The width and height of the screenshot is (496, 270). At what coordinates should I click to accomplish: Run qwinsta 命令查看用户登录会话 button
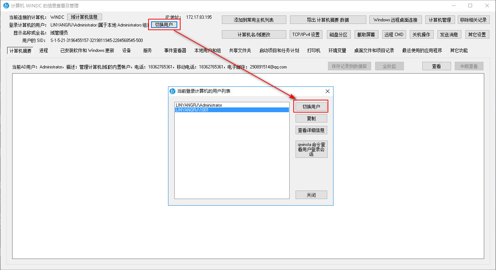[x=311, y=149]
